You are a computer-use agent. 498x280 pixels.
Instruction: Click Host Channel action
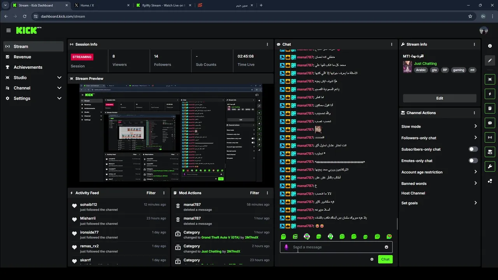(x=413, y=193)
